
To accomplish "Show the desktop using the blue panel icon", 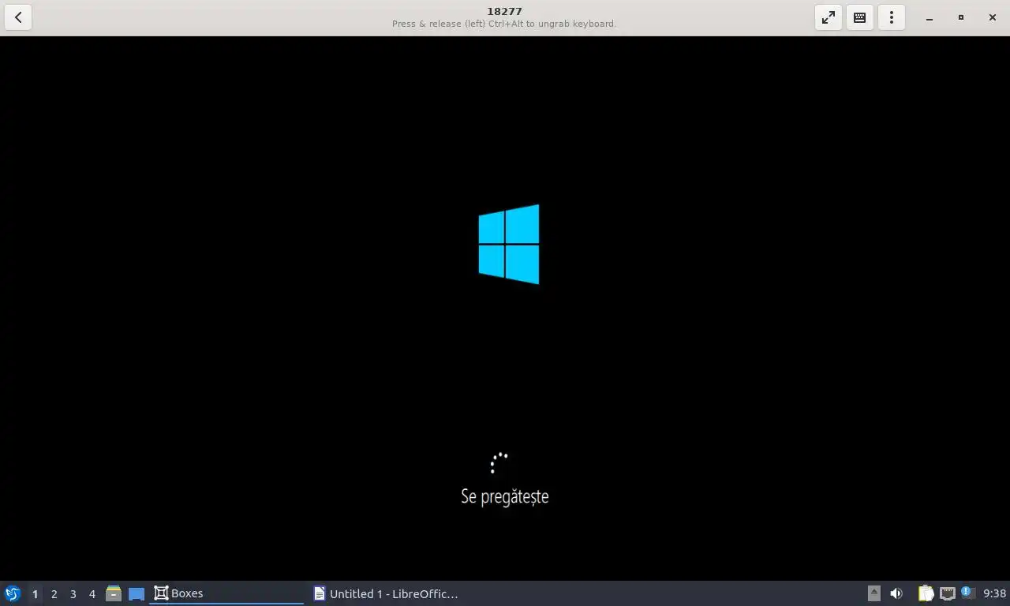I will (x=137, y=593).
